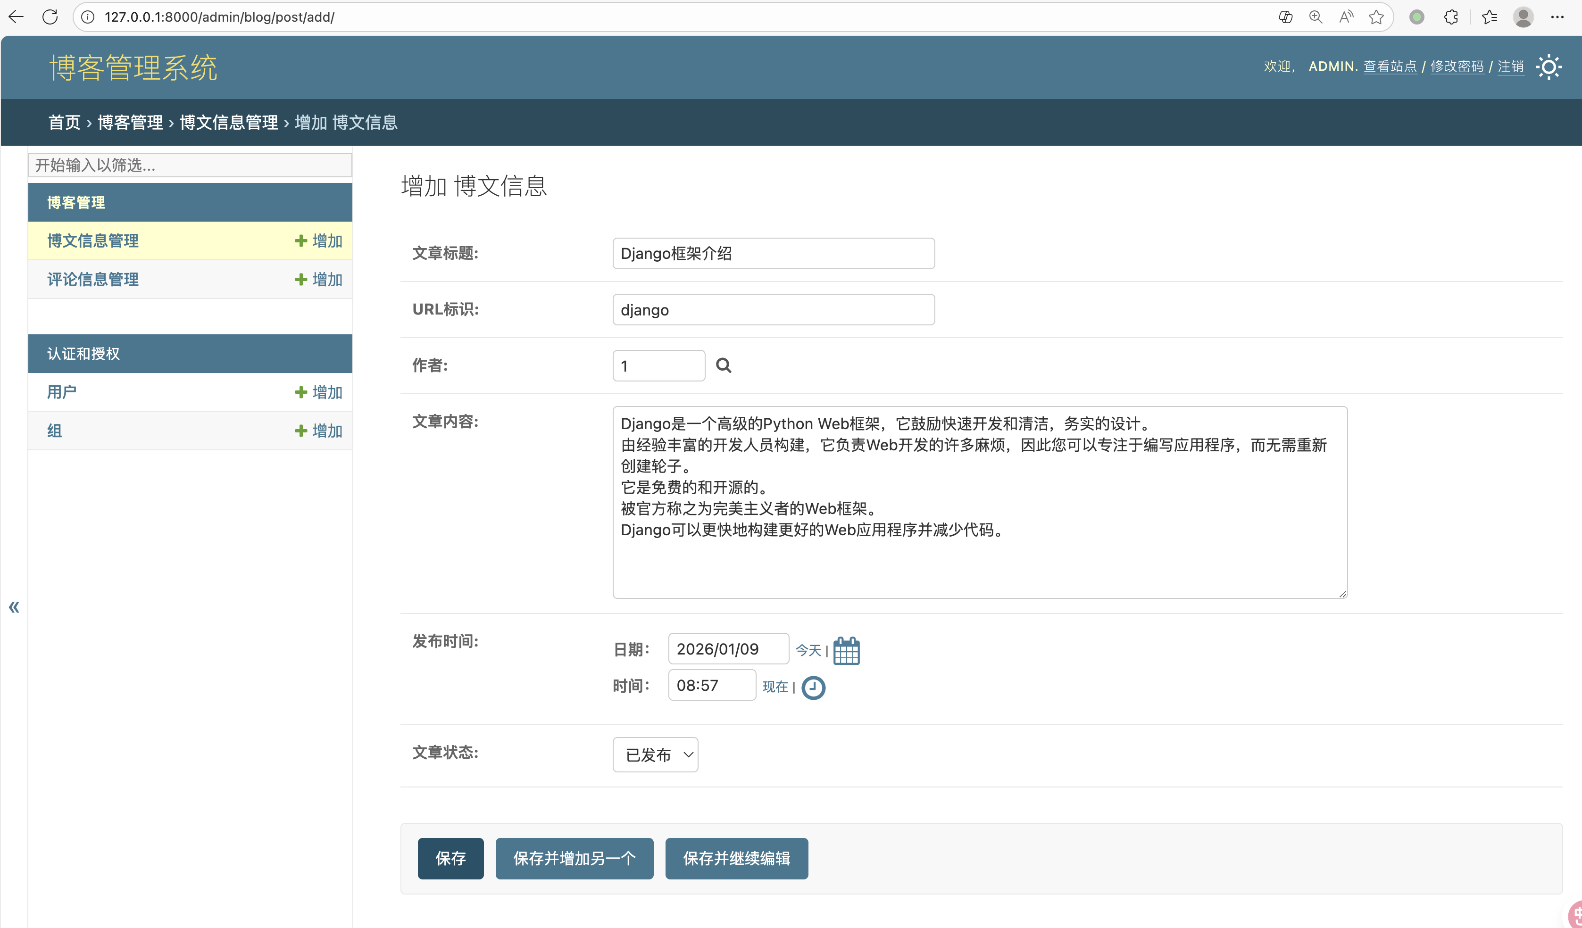The height and width of the screenshot is (928, 1582).
Task: Open the clock time picker icon
Action: click(x=813, y=688)
